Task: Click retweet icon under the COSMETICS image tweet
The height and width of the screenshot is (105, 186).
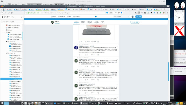Action: [86, 42]
